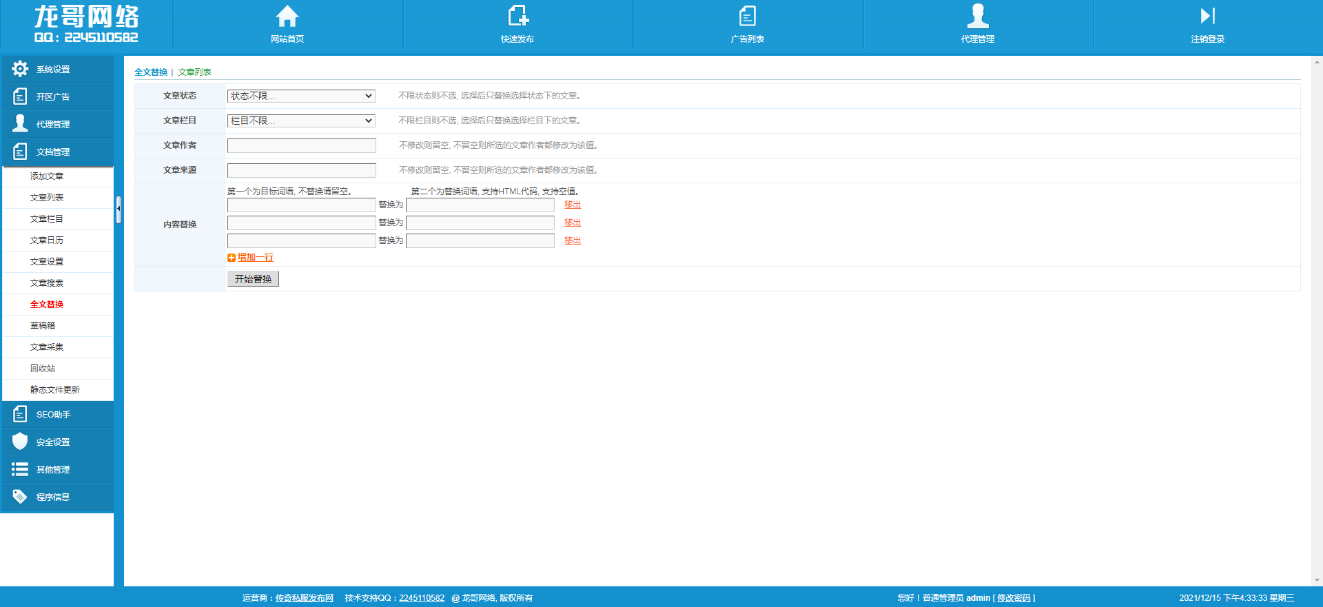This screenshot has height=607, width=1323.
Task: Click the 系统设置 gear icon in sidebar
Action: [20, 69]
